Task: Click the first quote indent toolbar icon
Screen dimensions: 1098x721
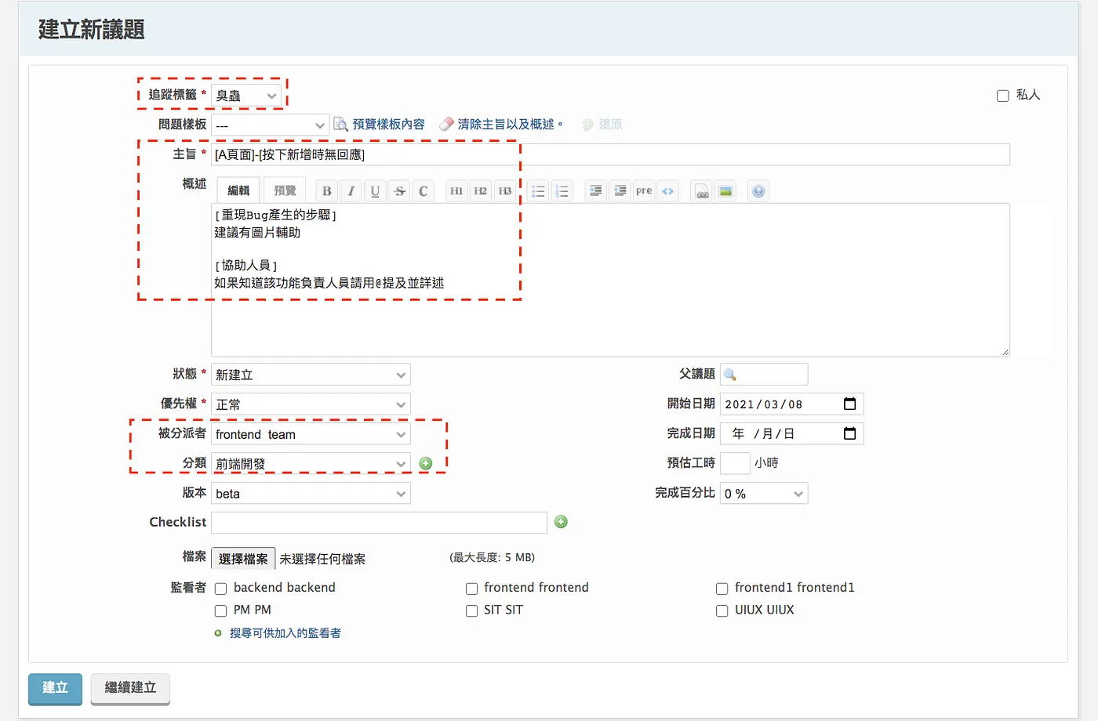Action: point(595,191)
